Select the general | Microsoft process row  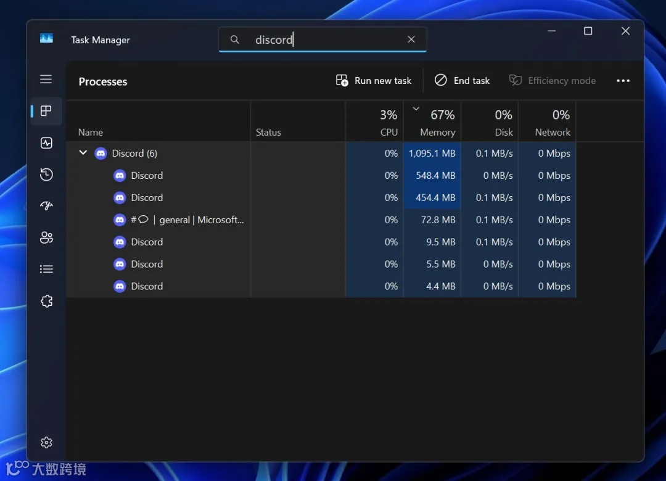click(321, 220)
